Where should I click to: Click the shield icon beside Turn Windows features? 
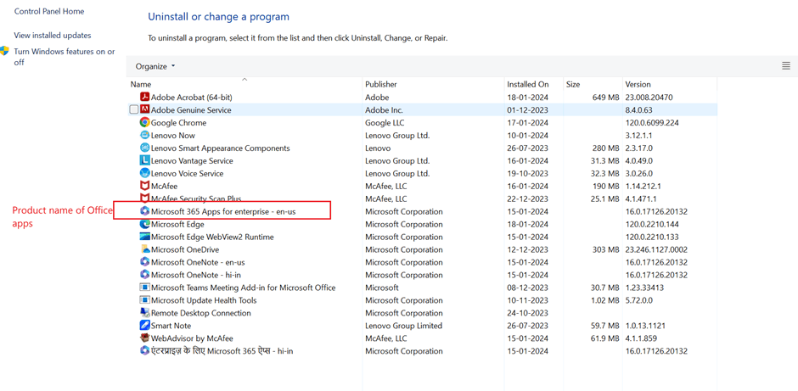tap(4, 51)
